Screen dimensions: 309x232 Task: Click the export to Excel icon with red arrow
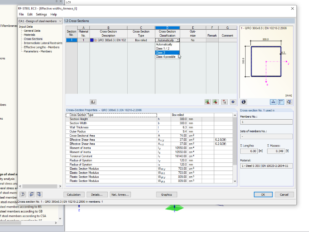[207, 102]
